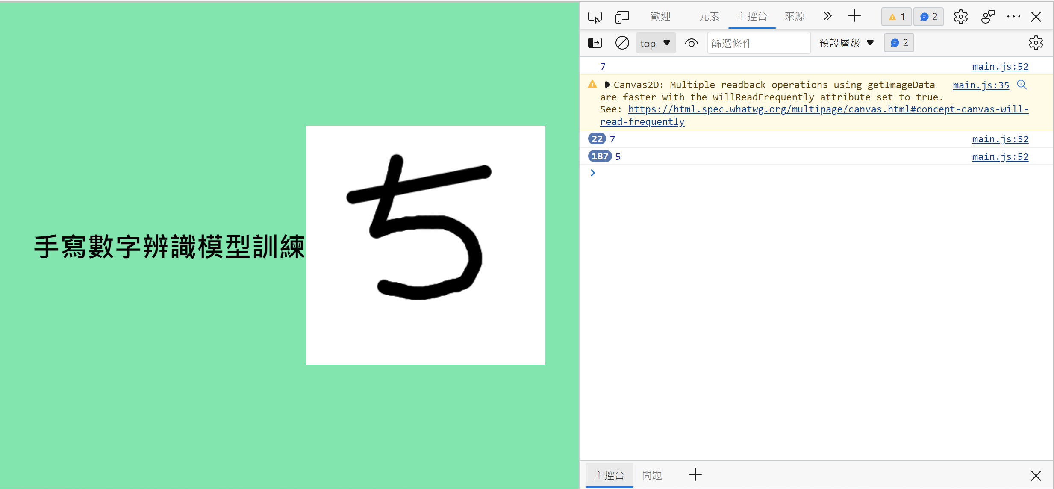Screen dimensions: 1054x489
Task: Toggle the device emulation mode
Action: [x=622, y=16]
